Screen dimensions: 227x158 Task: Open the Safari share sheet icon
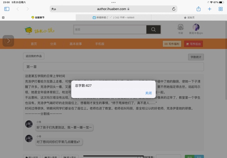[x=199, y=9]
